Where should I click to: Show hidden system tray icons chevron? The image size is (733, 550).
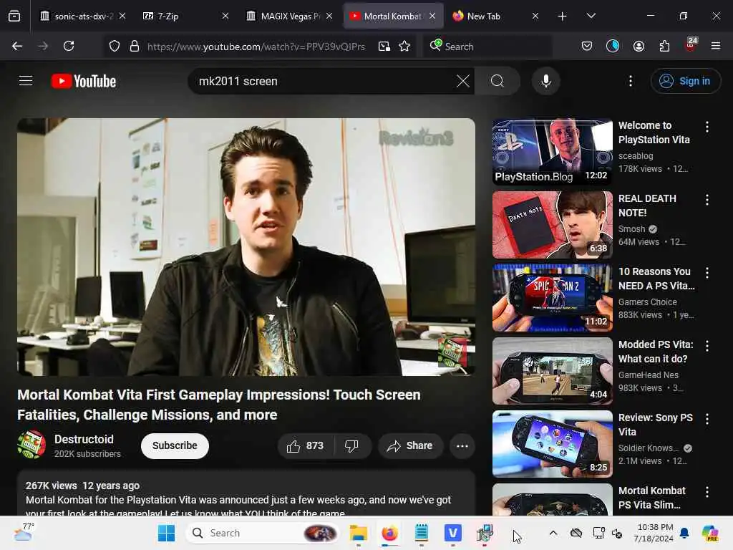click(x=553, y=533)
